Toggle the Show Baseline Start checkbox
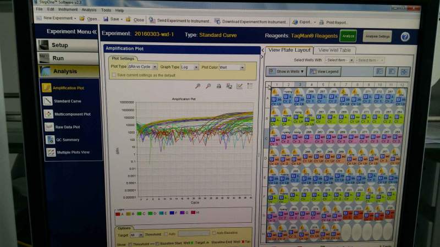The width and height of the screenshot is (440, 247). [x=157, y=243]
